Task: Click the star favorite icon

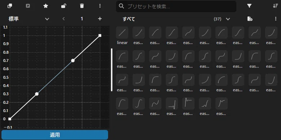Action: tap(46, 6)
